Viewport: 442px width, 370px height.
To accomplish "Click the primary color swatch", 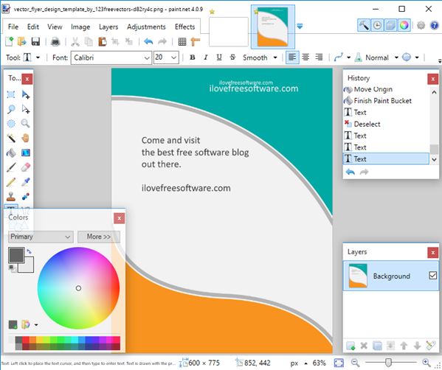I will tap(16, 255).
